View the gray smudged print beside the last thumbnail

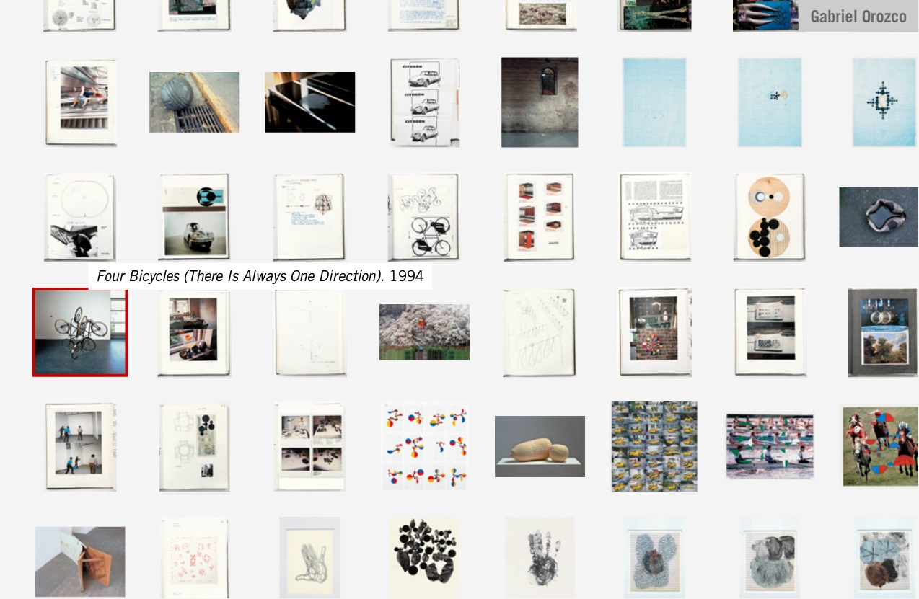click(x=770, y=558)
